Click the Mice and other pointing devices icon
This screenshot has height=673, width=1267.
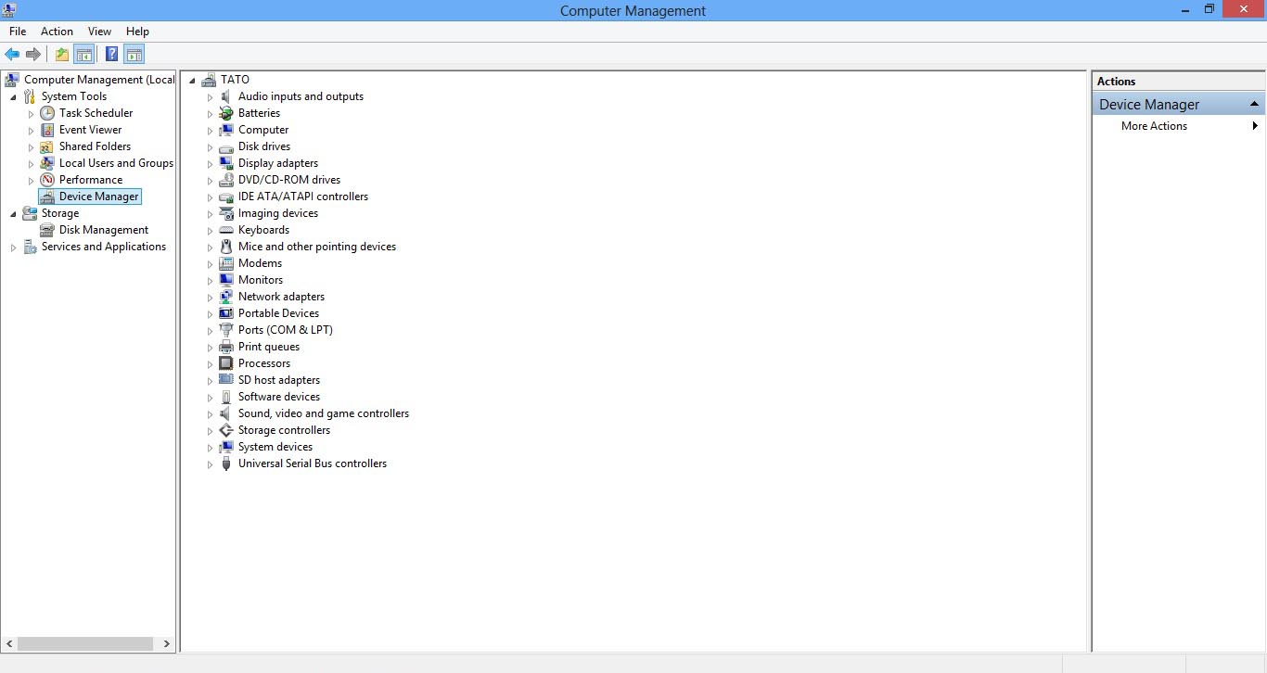(x=226, y=247)
